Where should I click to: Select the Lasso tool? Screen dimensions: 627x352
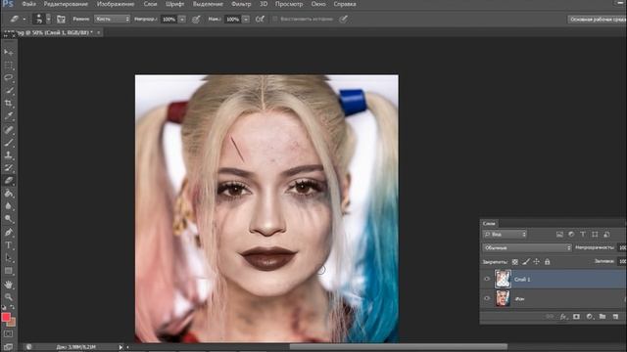click(x=9, y=78)
